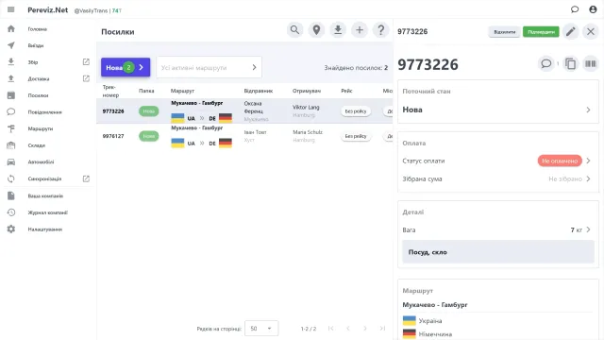Click Відправник column header

(259, 91)
